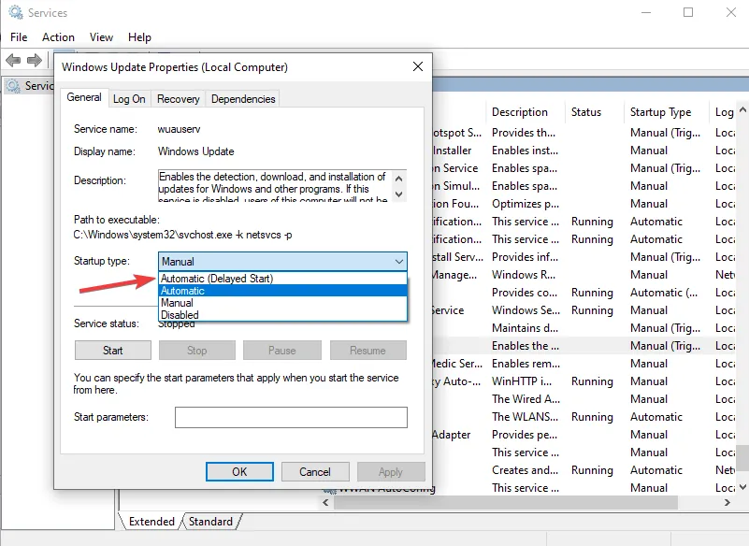The height and width of the screenshot is (546, 749).
Task: Switch to the Log On tab
Action: 129,99
